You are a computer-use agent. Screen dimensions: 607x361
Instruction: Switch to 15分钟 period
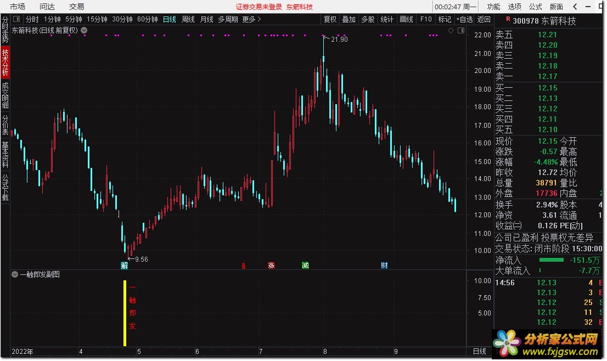[x=97, y=19]
